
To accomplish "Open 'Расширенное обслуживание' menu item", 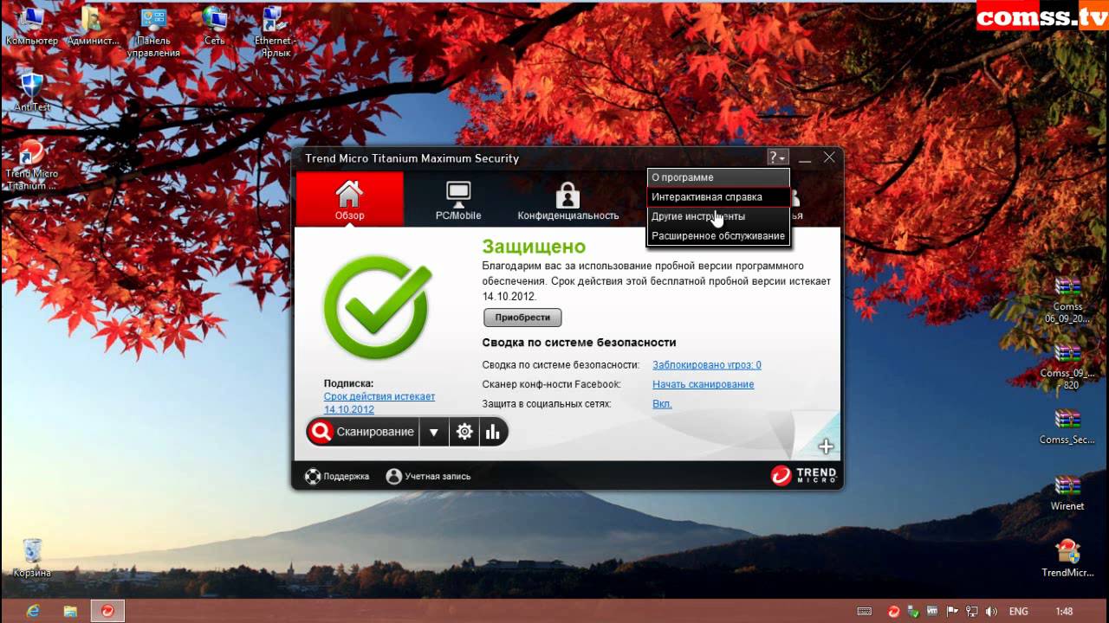I will [x=718, y=235].
